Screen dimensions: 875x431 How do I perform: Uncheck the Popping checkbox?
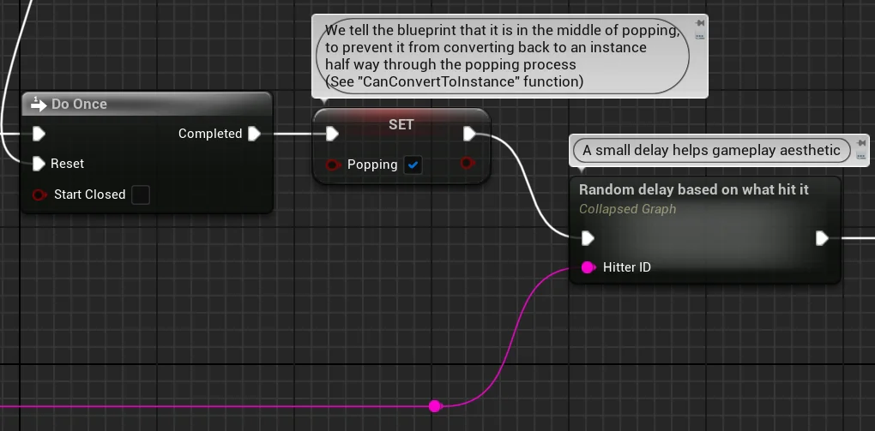413,165
